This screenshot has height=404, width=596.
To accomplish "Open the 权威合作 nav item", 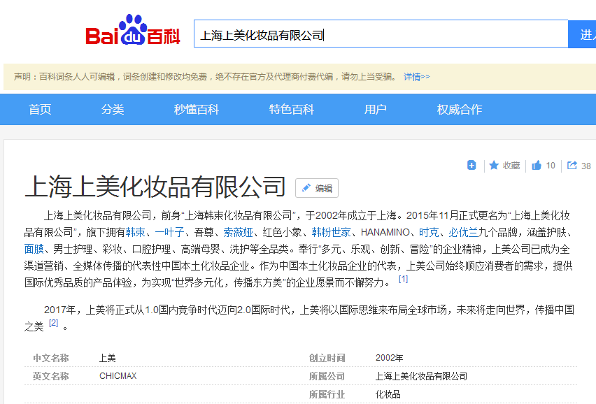I will [460, 109].
